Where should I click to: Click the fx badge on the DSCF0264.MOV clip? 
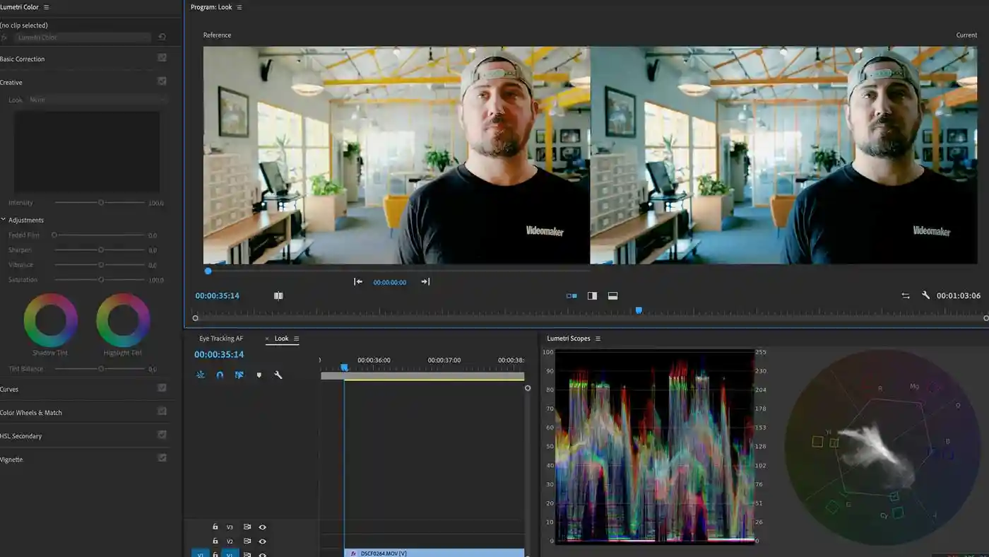pyautogui.click(x=352, y=553)
